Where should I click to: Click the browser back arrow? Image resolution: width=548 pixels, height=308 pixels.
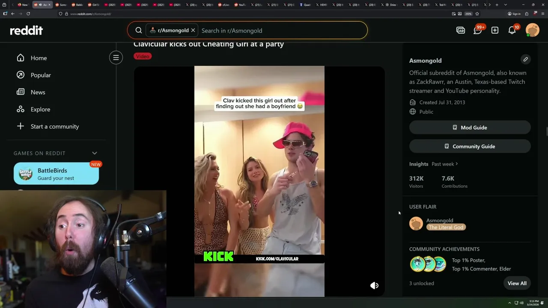point(13,14)
